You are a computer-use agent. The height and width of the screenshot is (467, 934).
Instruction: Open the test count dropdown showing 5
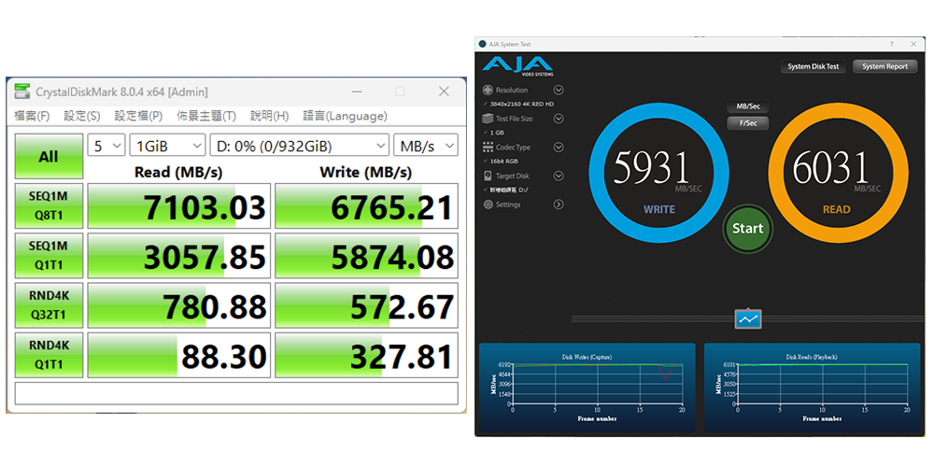click(106, 146)
